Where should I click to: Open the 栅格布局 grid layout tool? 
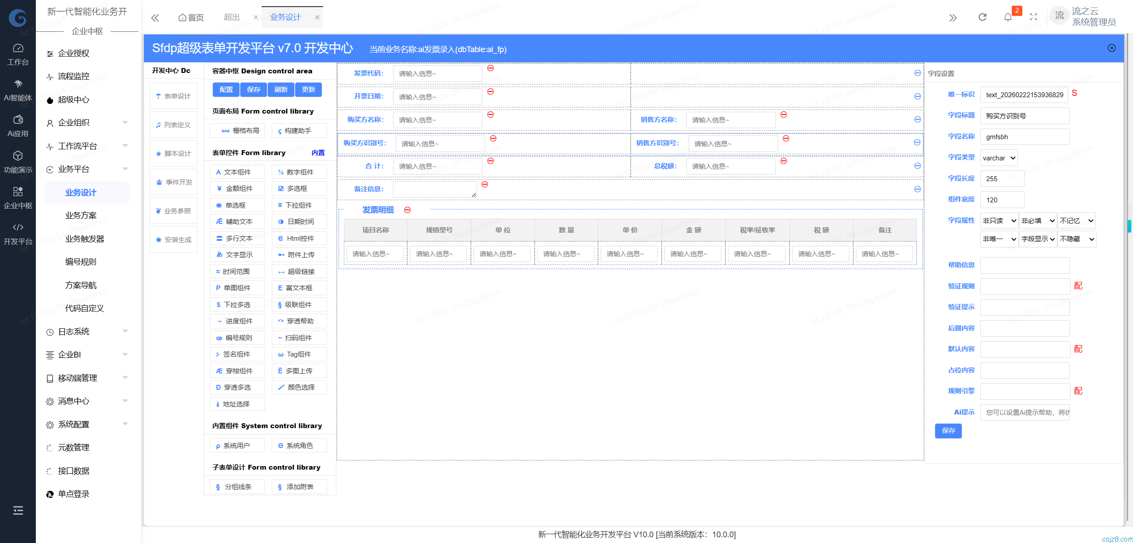(237, 130)
